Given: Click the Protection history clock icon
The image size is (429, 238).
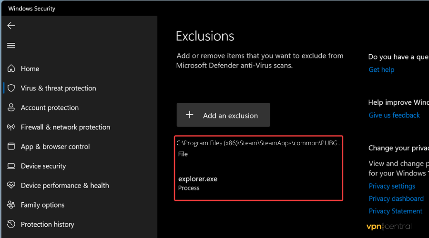Looking at the screenshot, I should [x=11, y=224].
